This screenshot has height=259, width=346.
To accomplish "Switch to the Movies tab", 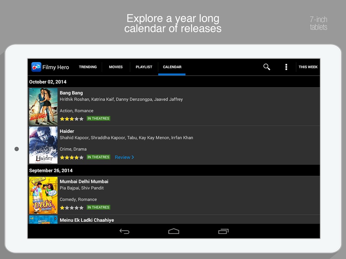I will (116, 67).
